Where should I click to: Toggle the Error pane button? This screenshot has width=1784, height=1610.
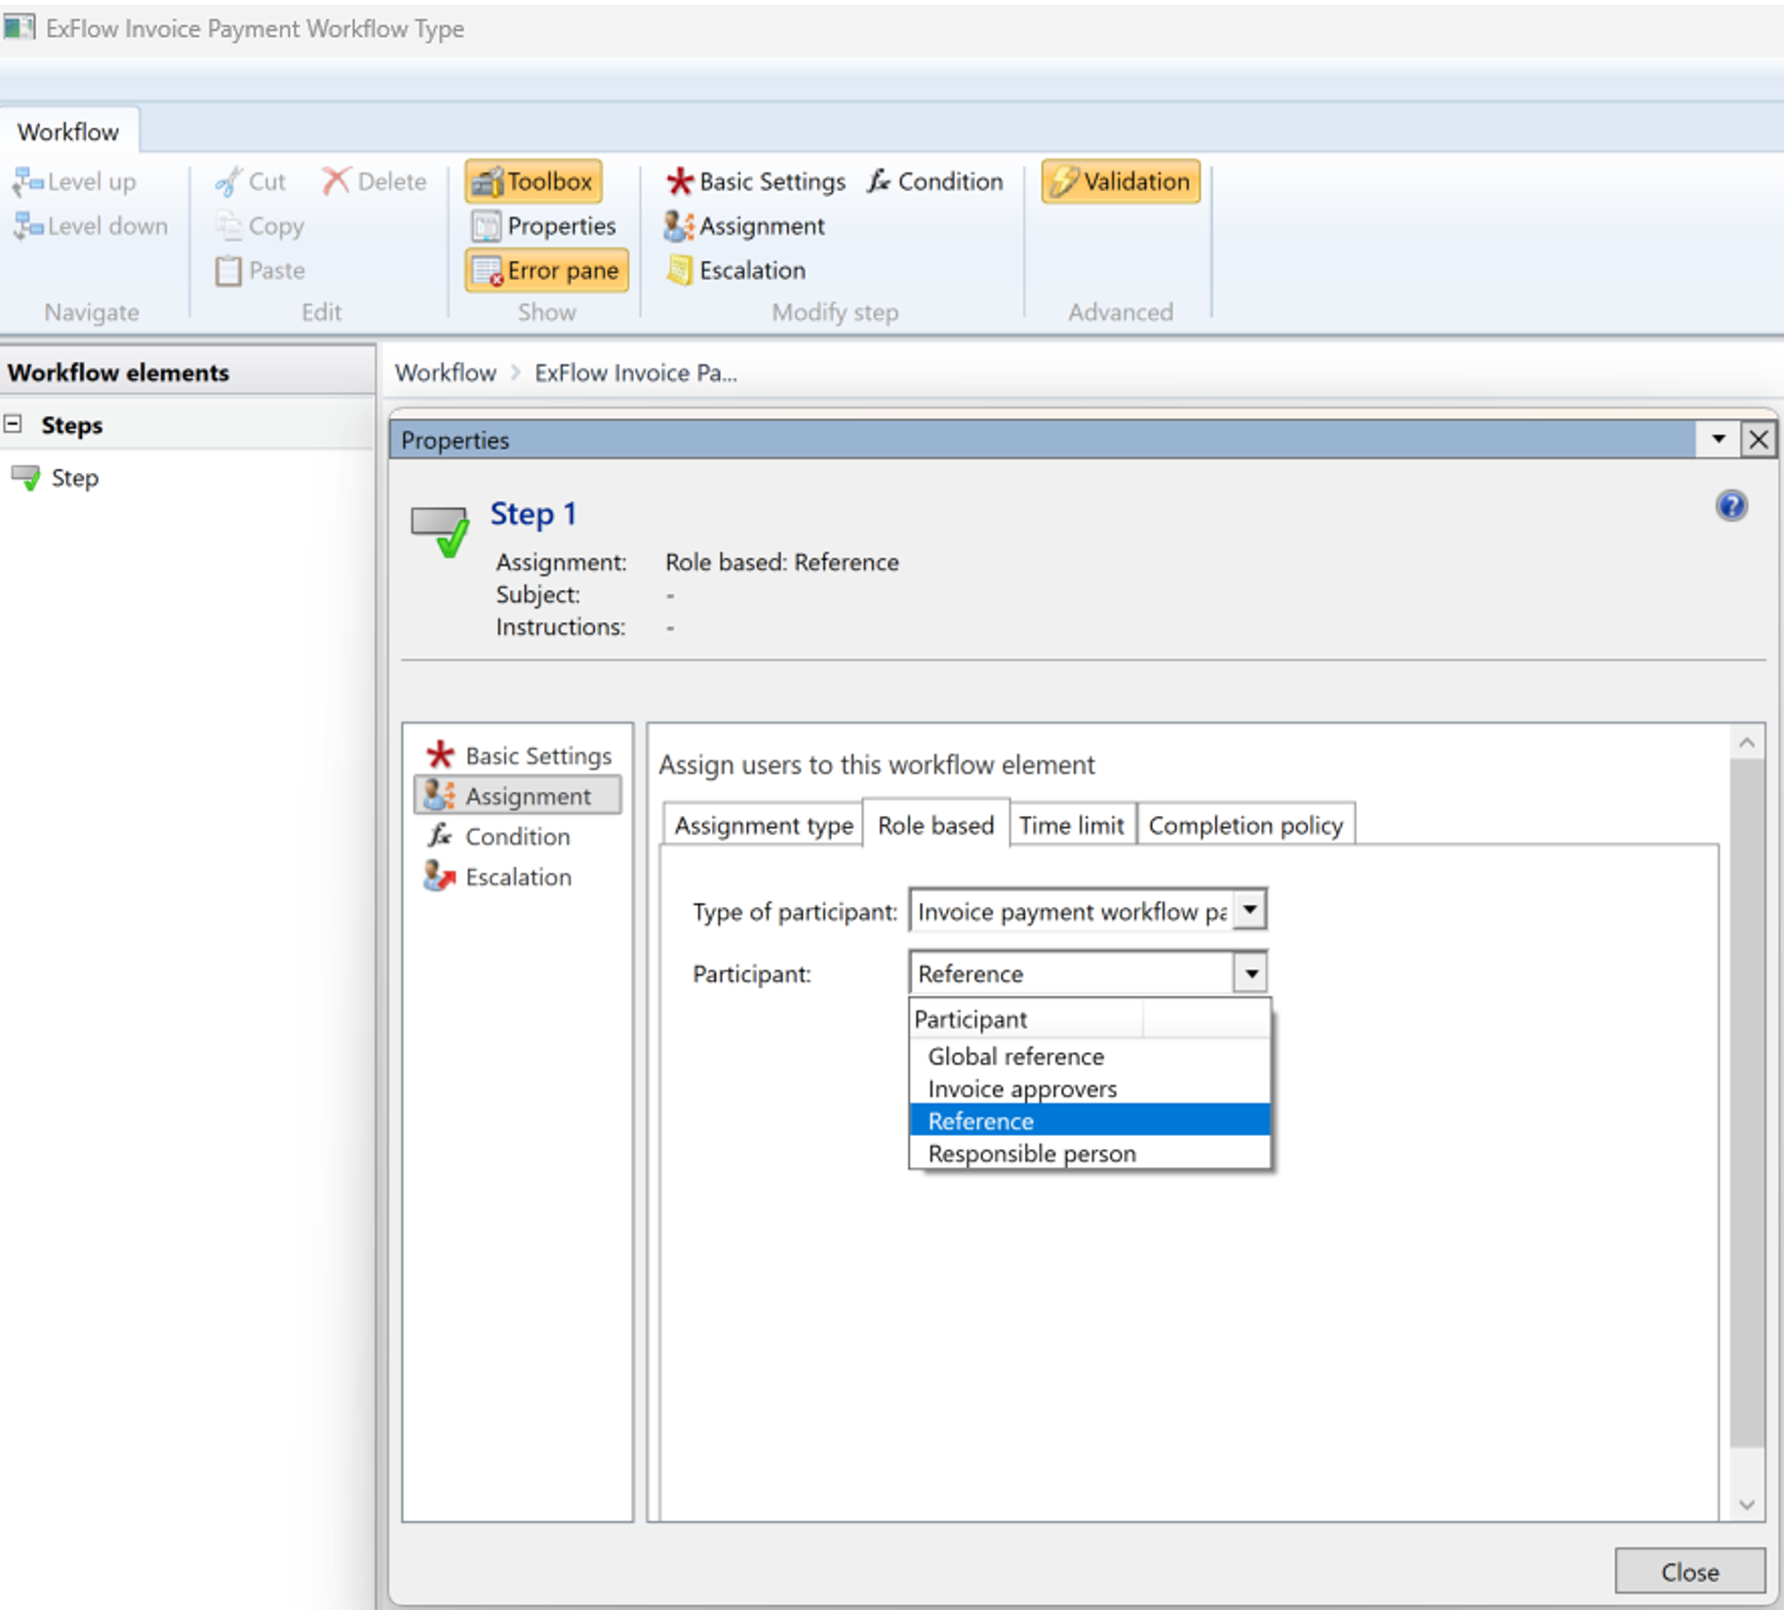(x=547, y=270)
